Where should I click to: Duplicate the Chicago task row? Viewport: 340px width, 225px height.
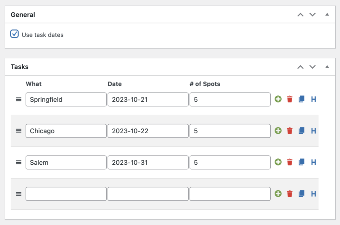301,131
